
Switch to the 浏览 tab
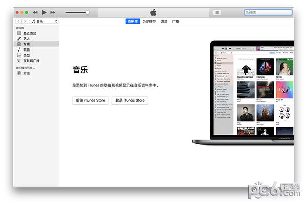(164, 21)
